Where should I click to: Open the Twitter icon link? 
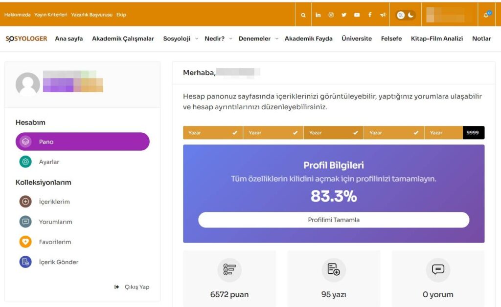pos(344,15)
